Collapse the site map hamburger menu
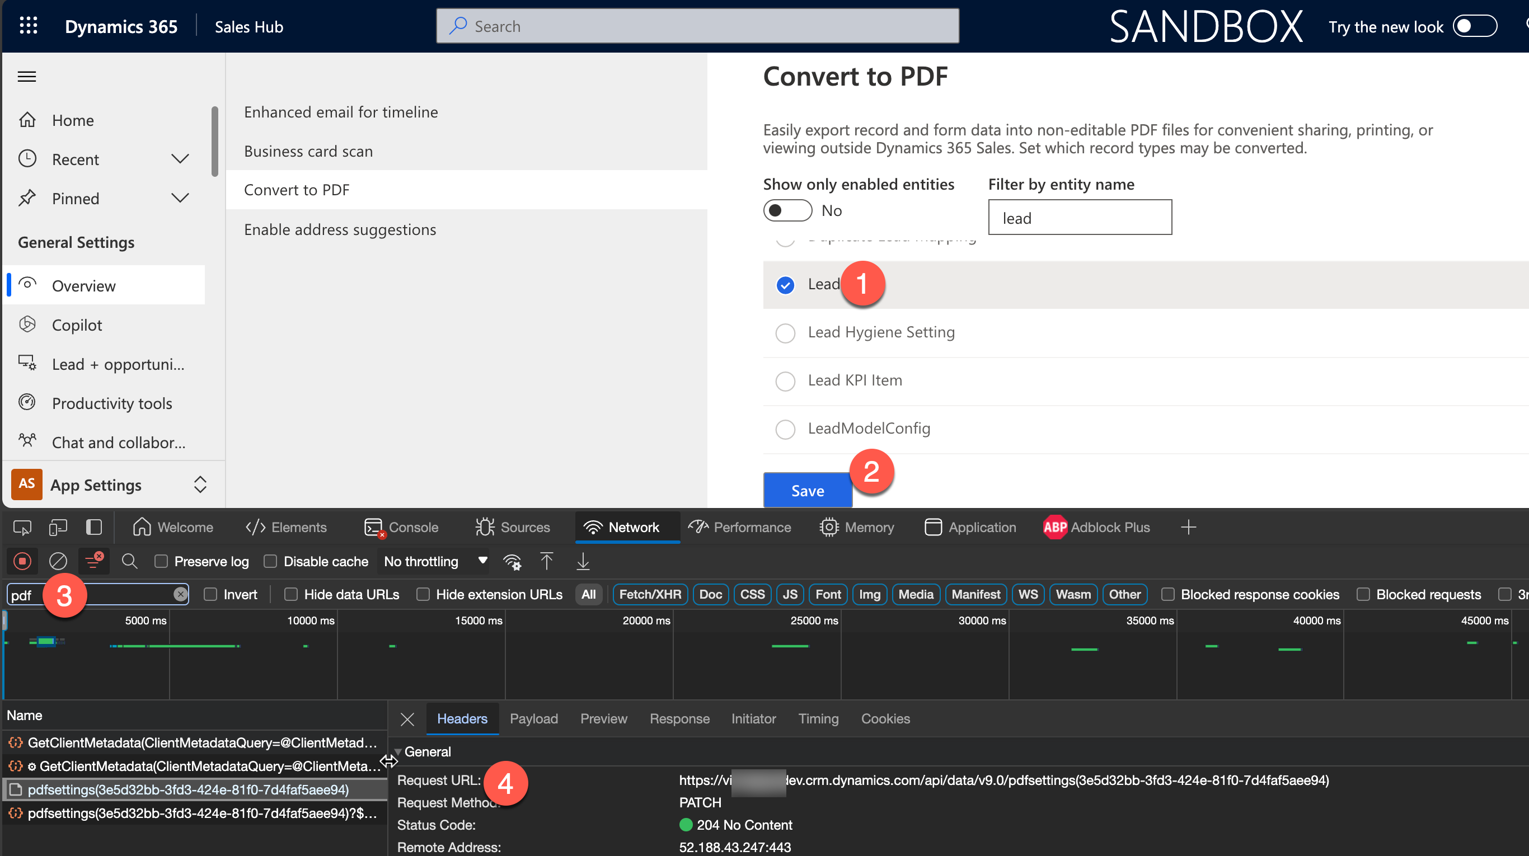Viewport: 1529px width, 856px height. [27, 77]
